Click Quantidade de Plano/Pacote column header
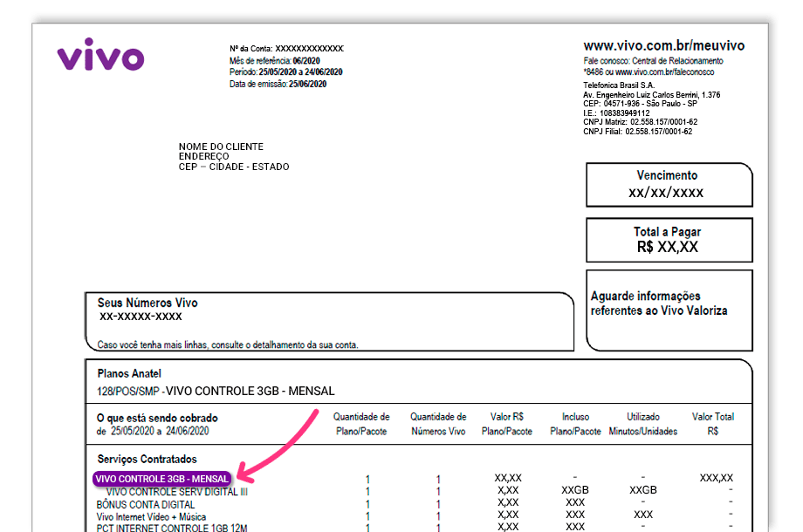Image resolution: width=803 pixels, height=532 pixels. (361, 424)
